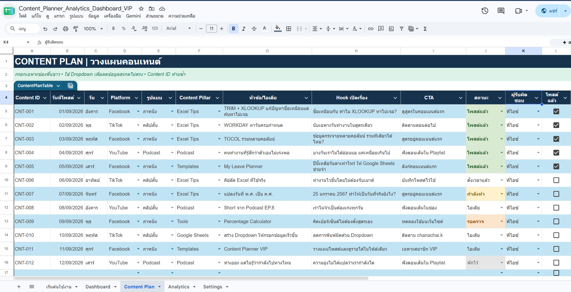Viewport: 571px width, 292px height.
Task: Expand the ContentPlanTable name dropdown
Action: tap(58, 86)
